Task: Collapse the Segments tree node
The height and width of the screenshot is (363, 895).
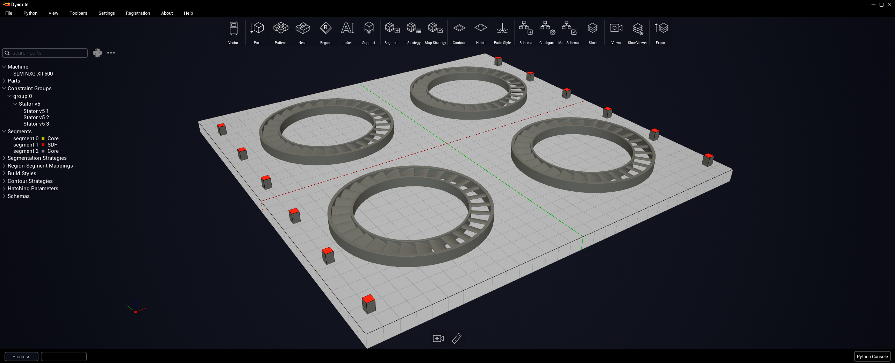Action: coord(4,131)
